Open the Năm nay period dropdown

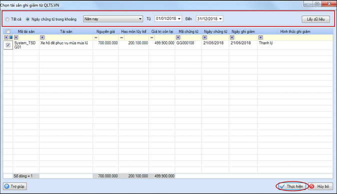(x=113, y=19)
